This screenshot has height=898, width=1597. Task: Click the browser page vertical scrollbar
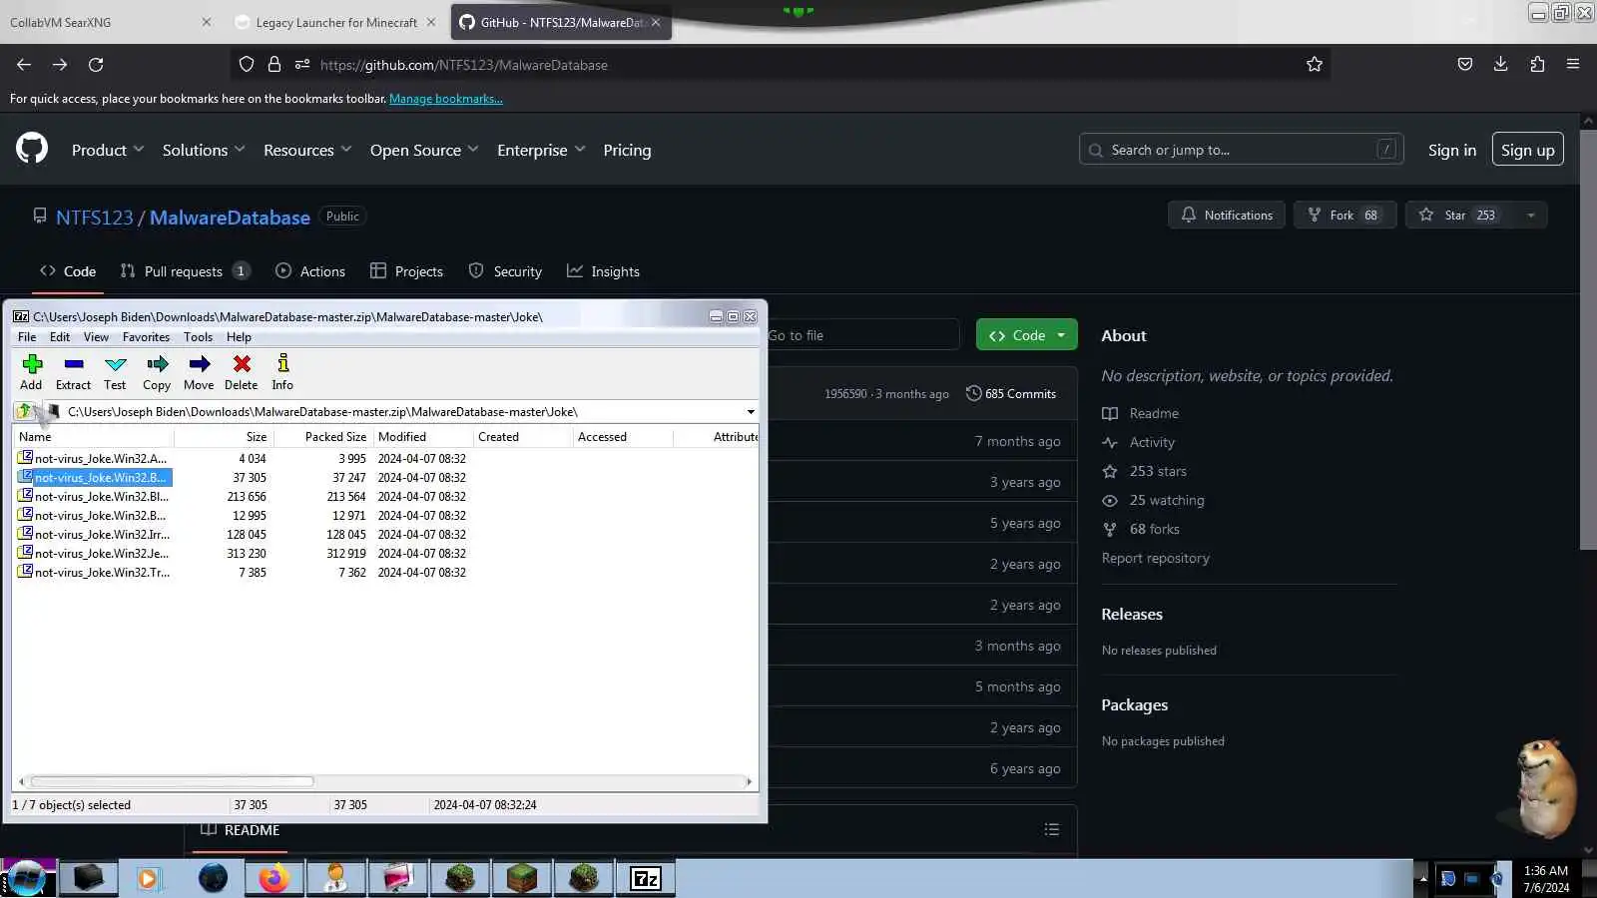pos(1588,339)
